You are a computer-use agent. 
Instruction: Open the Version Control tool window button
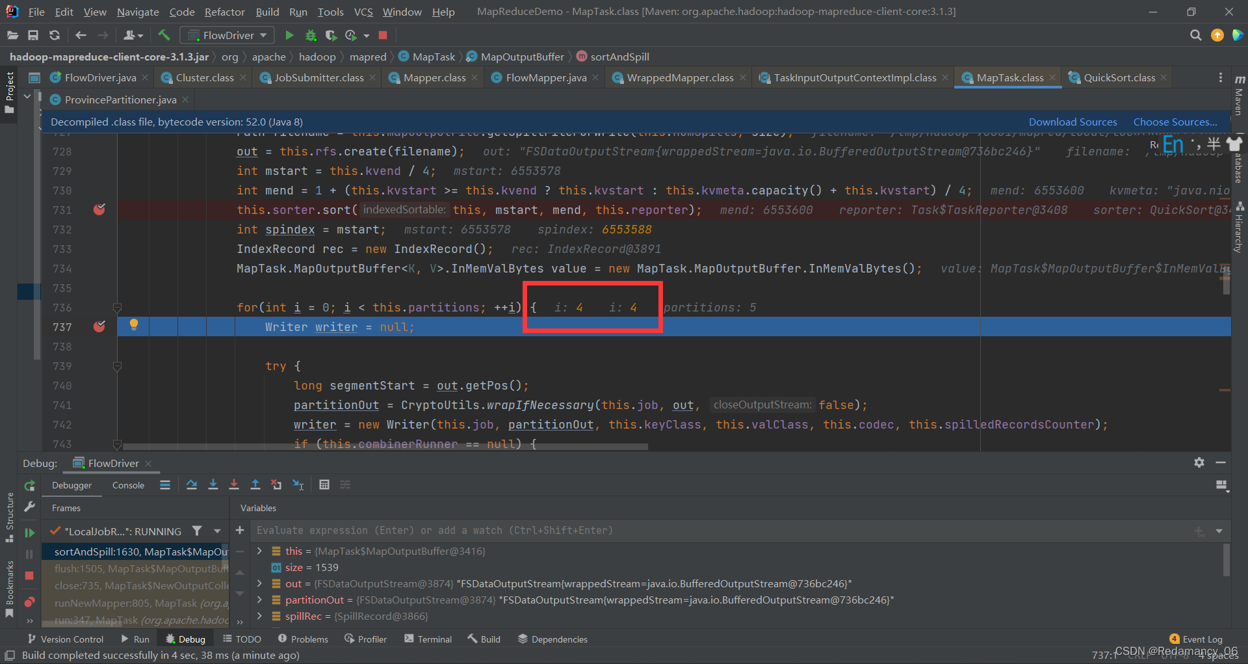pyautogui.click(x=65, y=639)
